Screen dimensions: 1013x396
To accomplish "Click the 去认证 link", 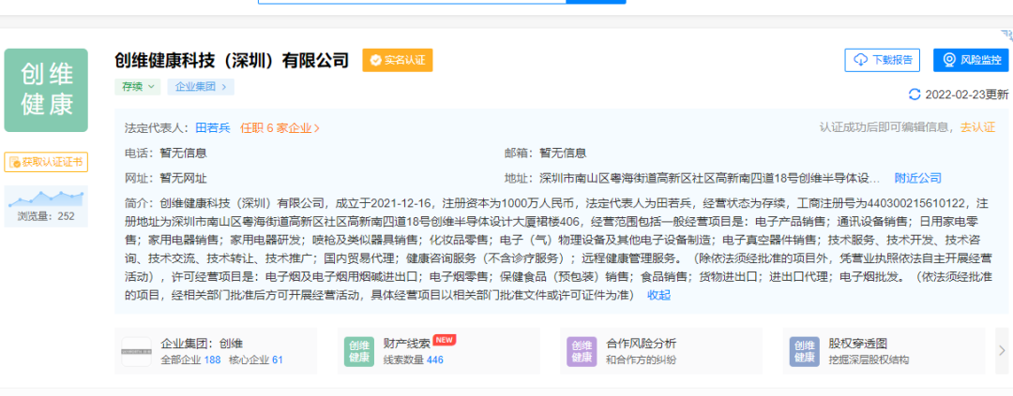I will click(976, 127).
